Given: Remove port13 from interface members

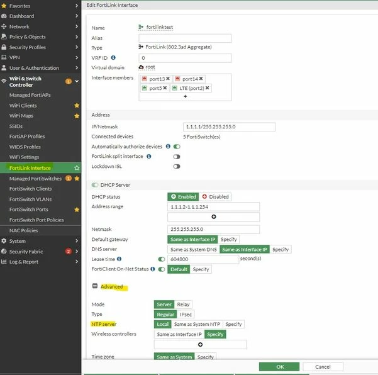Looking at the screenshot, I should point(168,79).
